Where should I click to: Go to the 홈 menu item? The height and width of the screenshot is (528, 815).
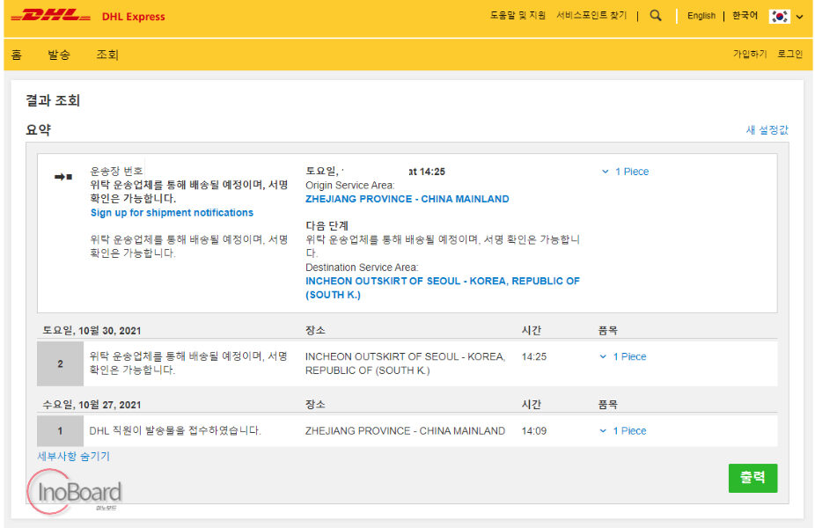(17, 55)
